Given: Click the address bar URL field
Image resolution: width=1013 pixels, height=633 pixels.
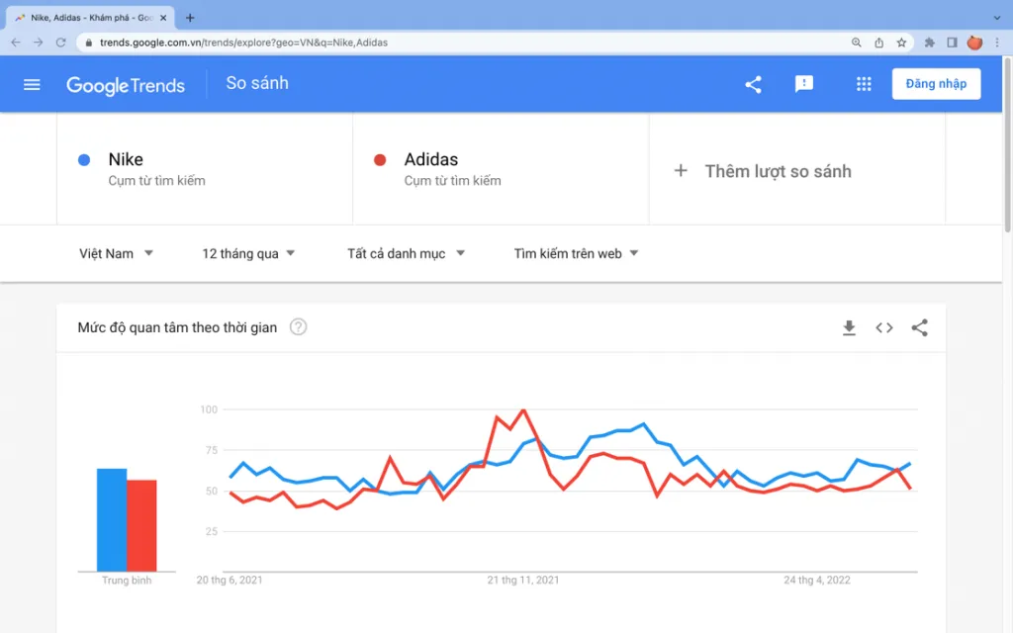Looking at the screenshot, I should 465,43.
